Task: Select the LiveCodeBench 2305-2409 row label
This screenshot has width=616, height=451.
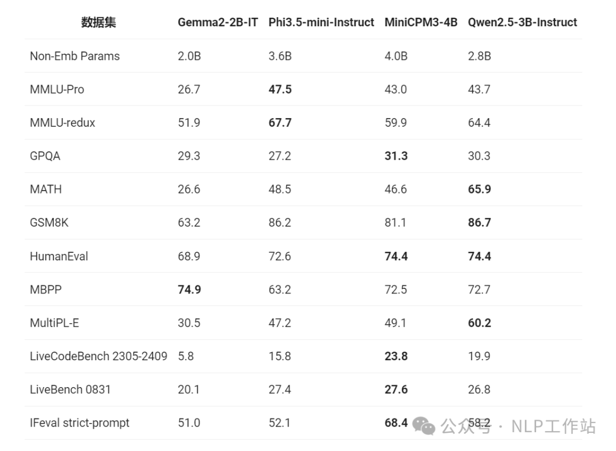Action: [x=99, y=356]
